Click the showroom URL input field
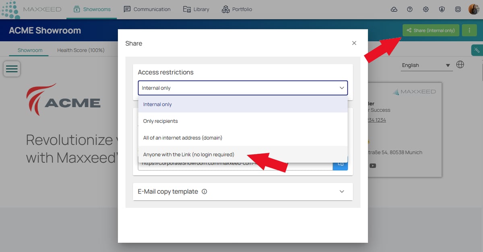Screen dimensions: 483x252 235,164
